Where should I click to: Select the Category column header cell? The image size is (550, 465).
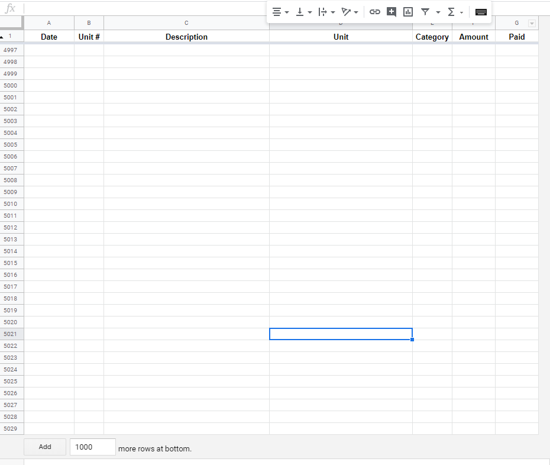tap(432, 37)
